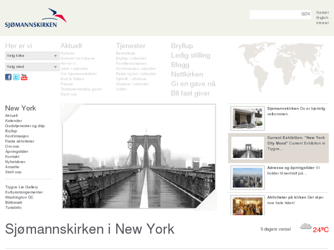Image resolution: width=334 pixels, height=250 pixels.
Task: Open Vafler link under Tjenester
Action: 121,89
